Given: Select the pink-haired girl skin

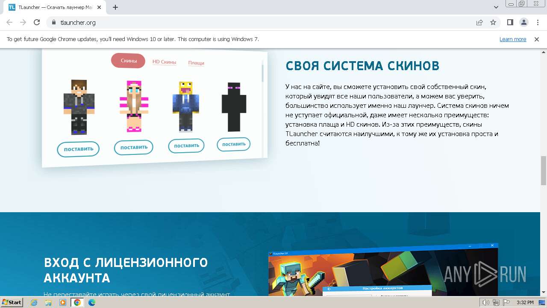Looking at the screenshot, I should pyautogui.click(x=134, y=106).
